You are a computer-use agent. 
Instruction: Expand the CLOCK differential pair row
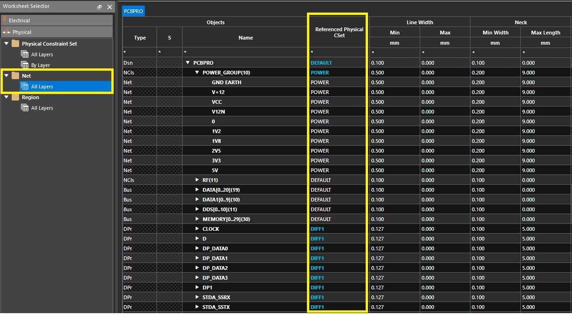tap(197, 229)
